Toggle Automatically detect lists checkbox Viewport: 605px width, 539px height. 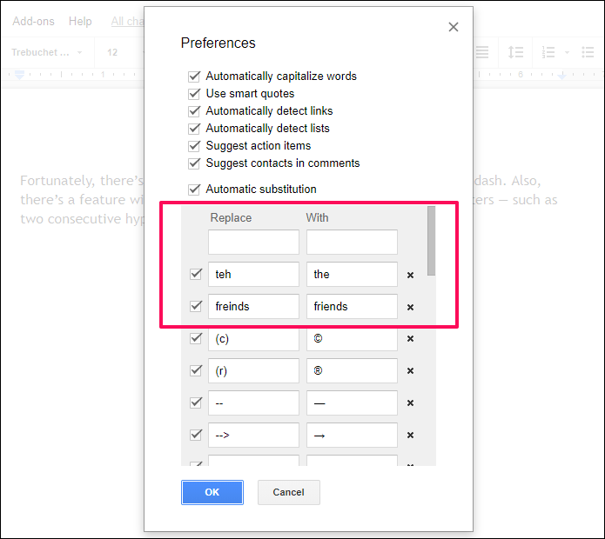tap(194, 129)
